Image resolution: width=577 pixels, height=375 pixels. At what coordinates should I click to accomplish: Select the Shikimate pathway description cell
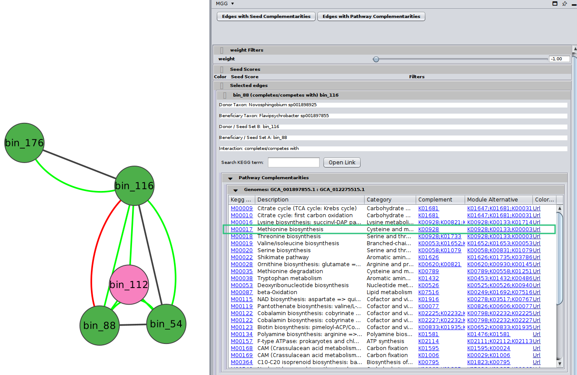point(310,257)
